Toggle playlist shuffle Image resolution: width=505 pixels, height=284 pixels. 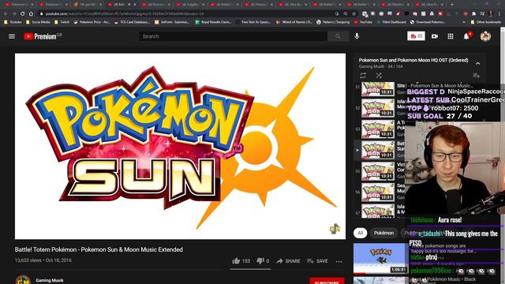pos(379,76)
